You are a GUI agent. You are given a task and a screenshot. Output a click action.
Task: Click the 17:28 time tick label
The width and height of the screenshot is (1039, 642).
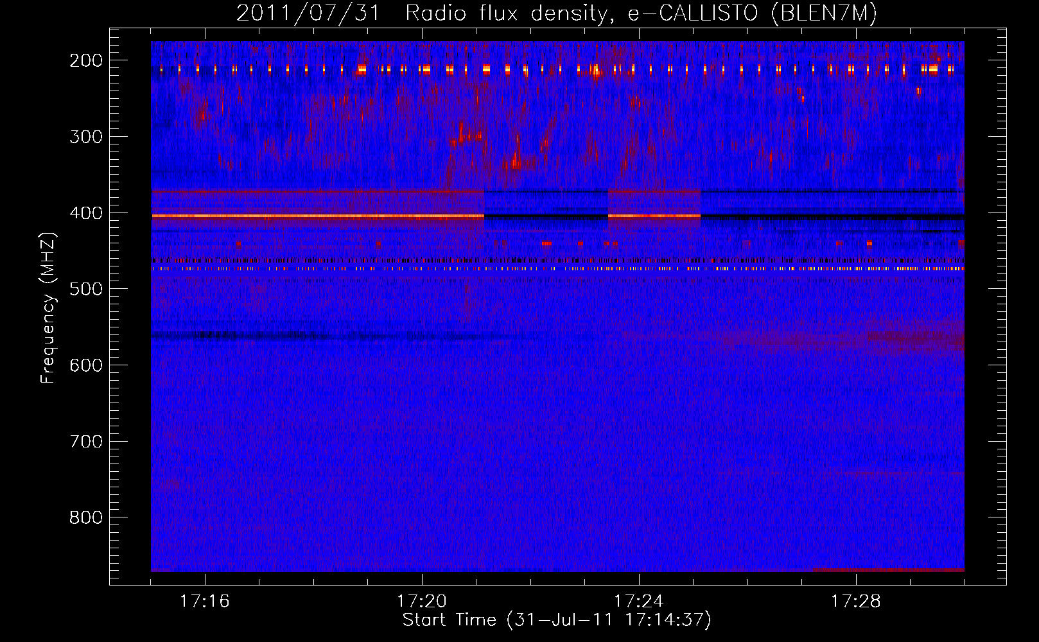(x=856, y=602)
